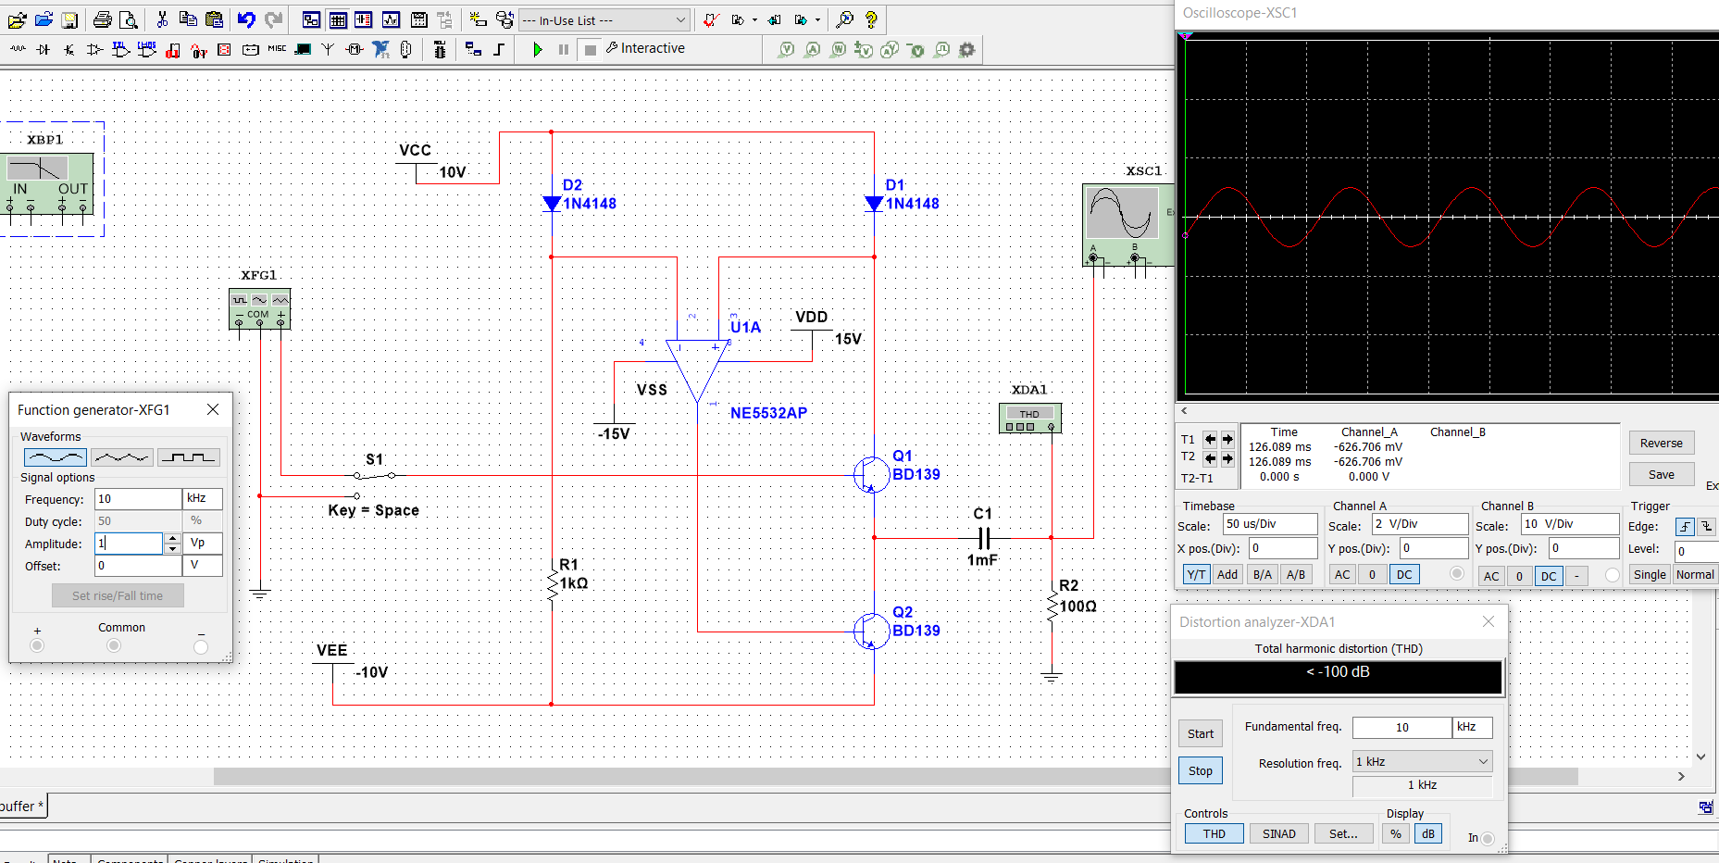
Task: Click the electrical rules check icon
Action: pos(710,19)
